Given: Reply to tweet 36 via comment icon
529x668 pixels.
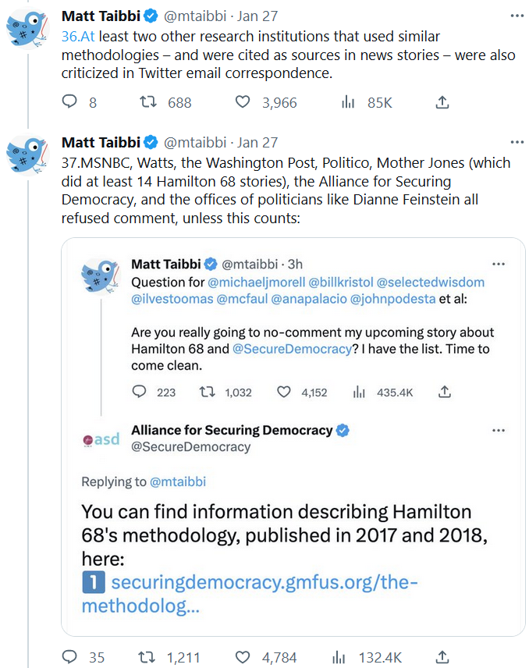Looking at the screenshot, I should click(70, 102).
